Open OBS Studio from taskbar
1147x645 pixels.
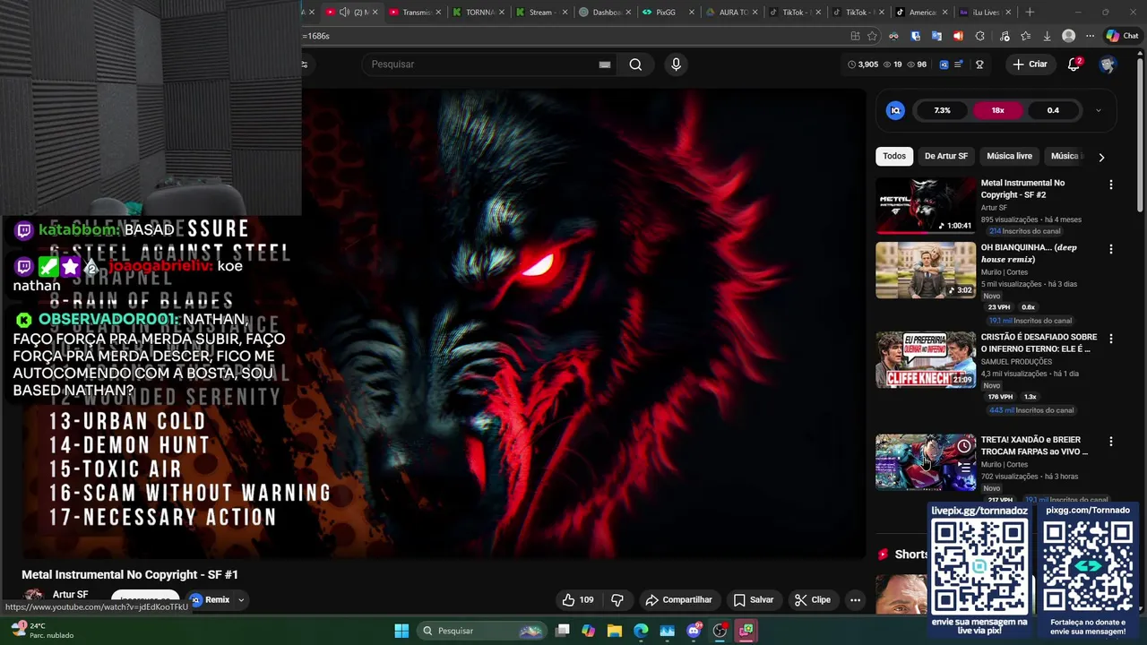click(x=720, y=631)
